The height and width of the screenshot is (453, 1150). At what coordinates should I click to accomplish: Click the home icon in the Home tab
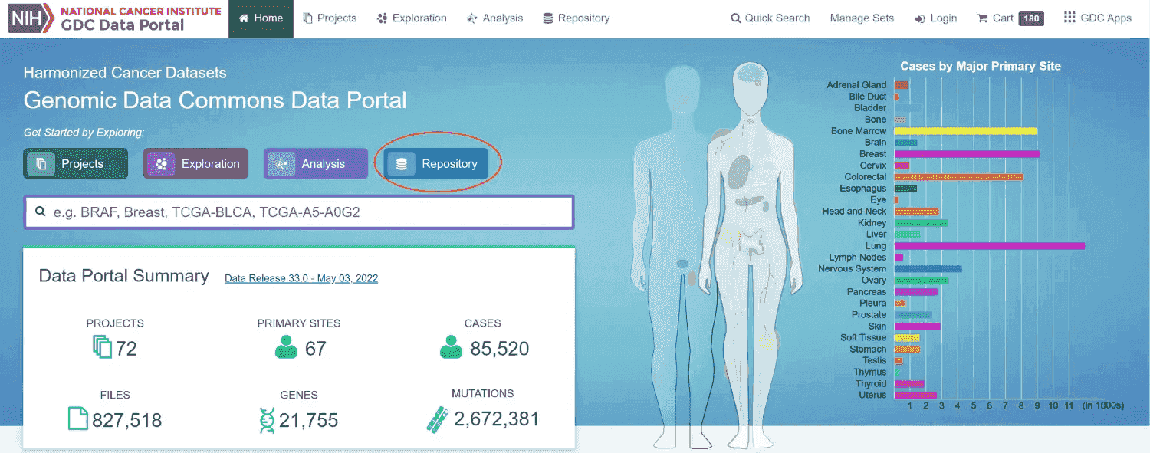(x=244, y=18)
